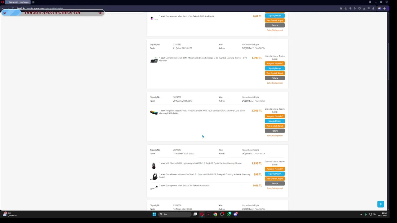
Task: Click the page's vertical scrollbar
Action: pos(389,62)
